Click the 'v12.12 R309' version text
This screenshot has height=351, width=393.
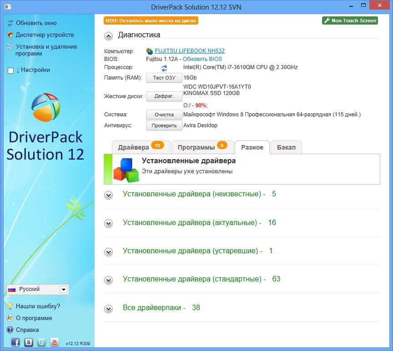coord(78,344)
